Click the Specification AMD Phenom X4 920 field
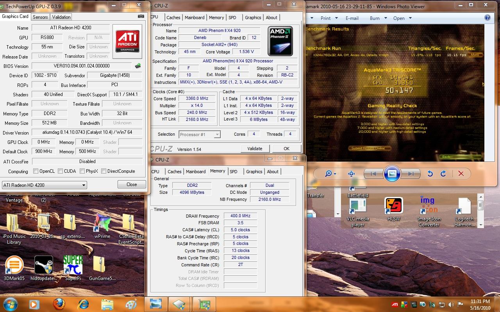This screenshot has width=500, height=312. (x=238, y=61)
